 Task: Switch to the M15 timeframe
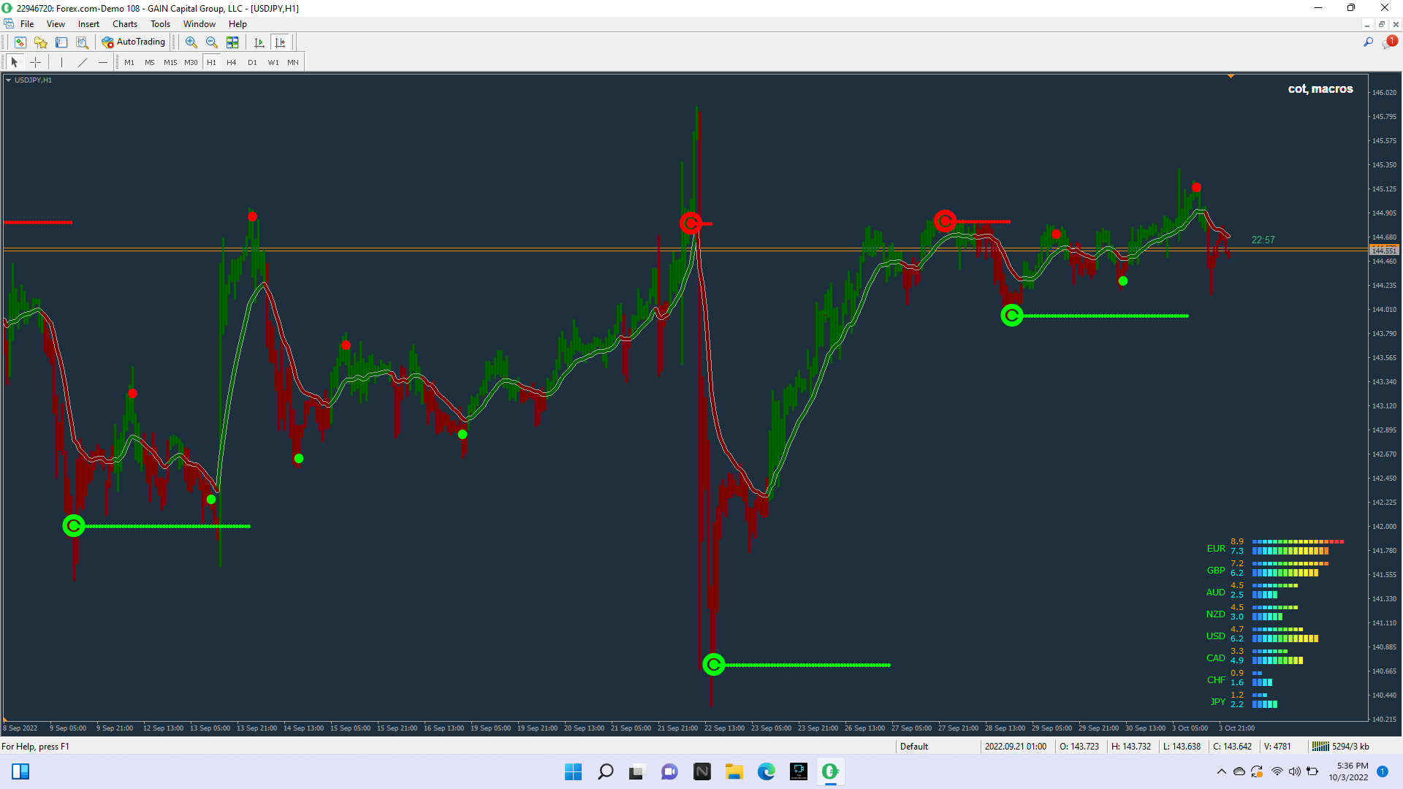[170, 62]
